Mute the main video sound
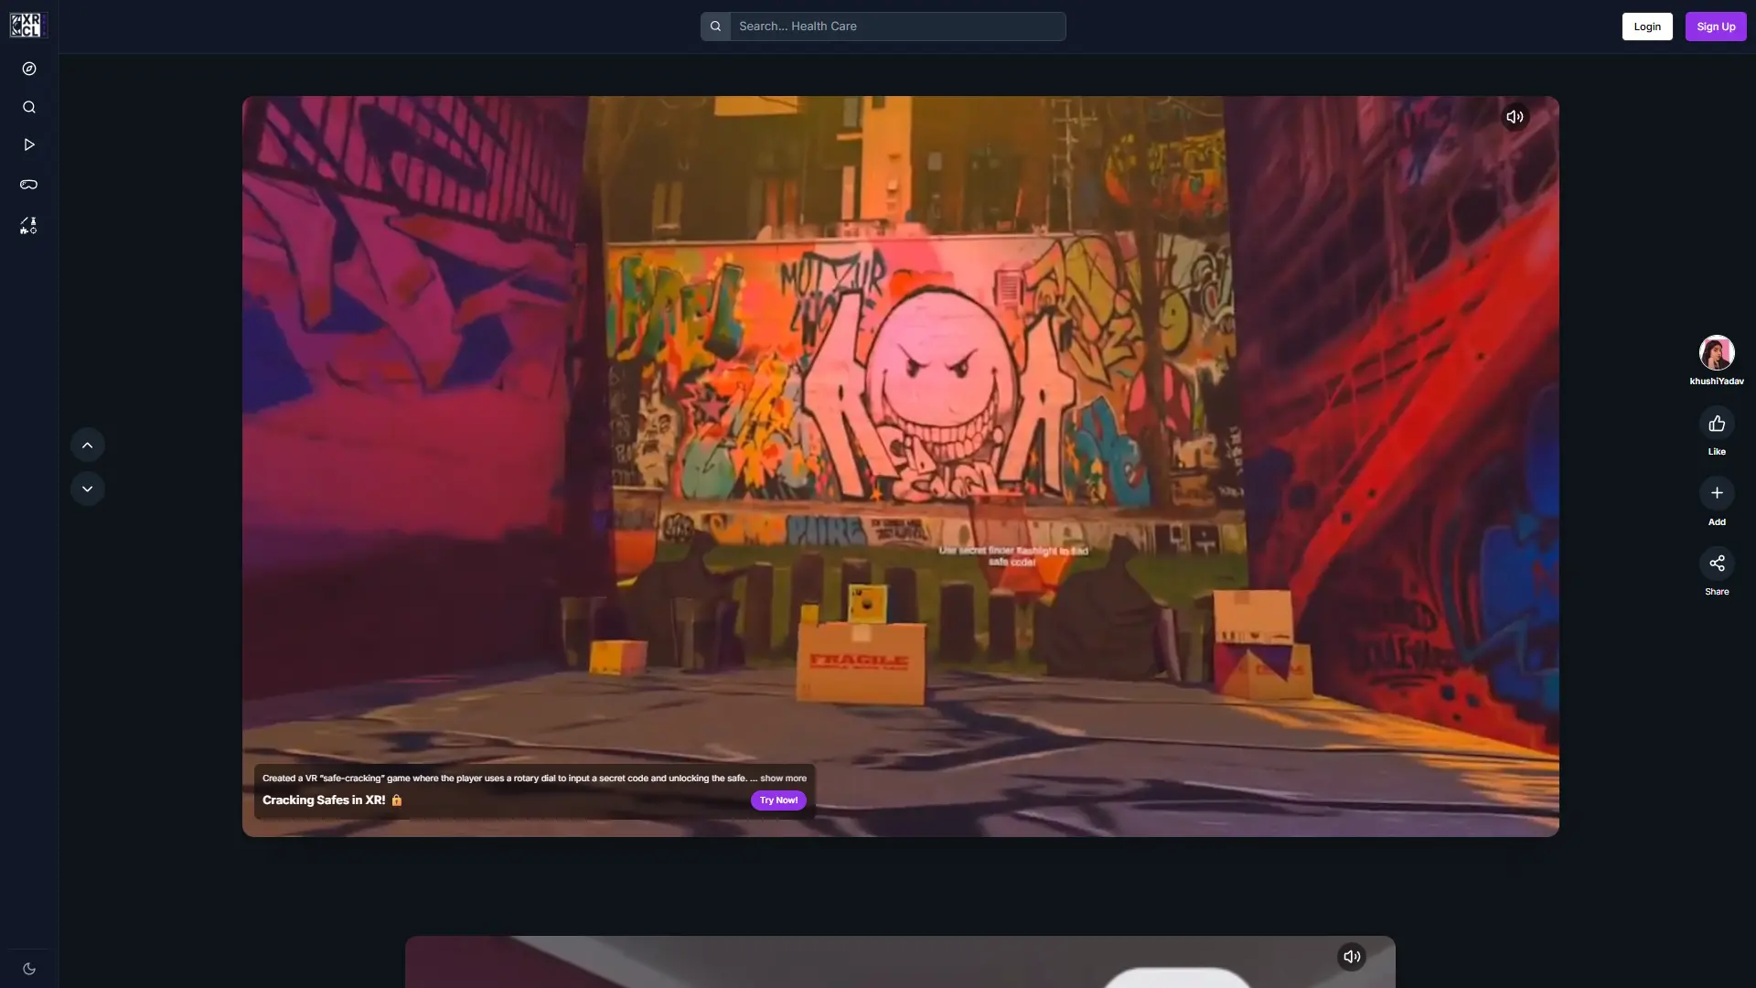The height and width of the screenshot is (988, 1756). click(1515, 116)
